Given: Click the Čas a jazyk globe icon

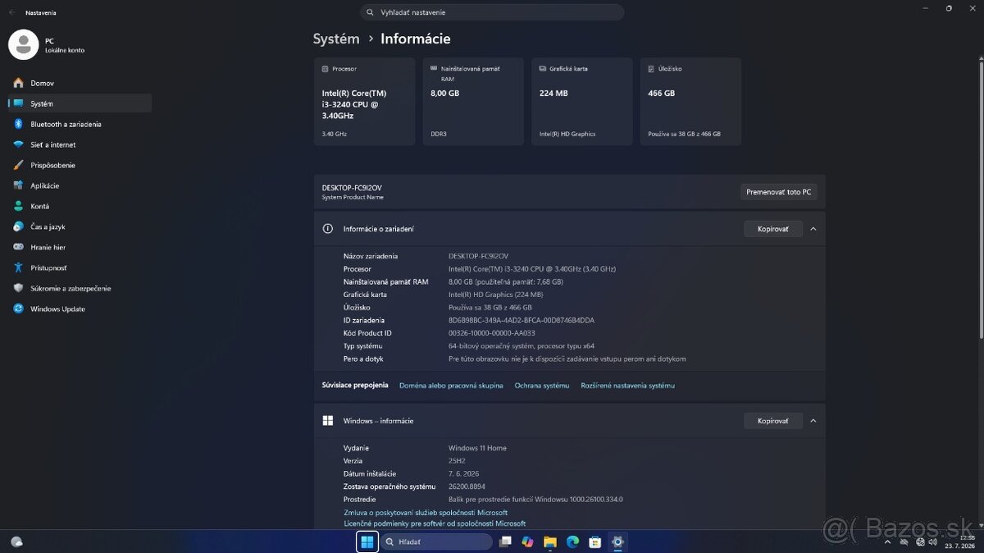Looking at the screenshot, I should pos(18,226).
